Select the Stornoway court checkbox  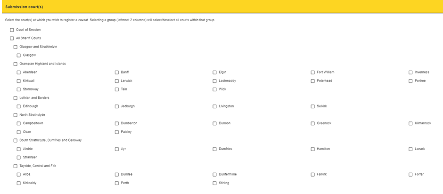19,89
